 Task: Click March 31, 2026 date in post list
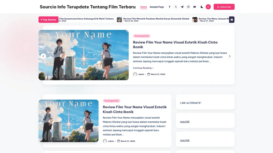[x=128, y=141]
